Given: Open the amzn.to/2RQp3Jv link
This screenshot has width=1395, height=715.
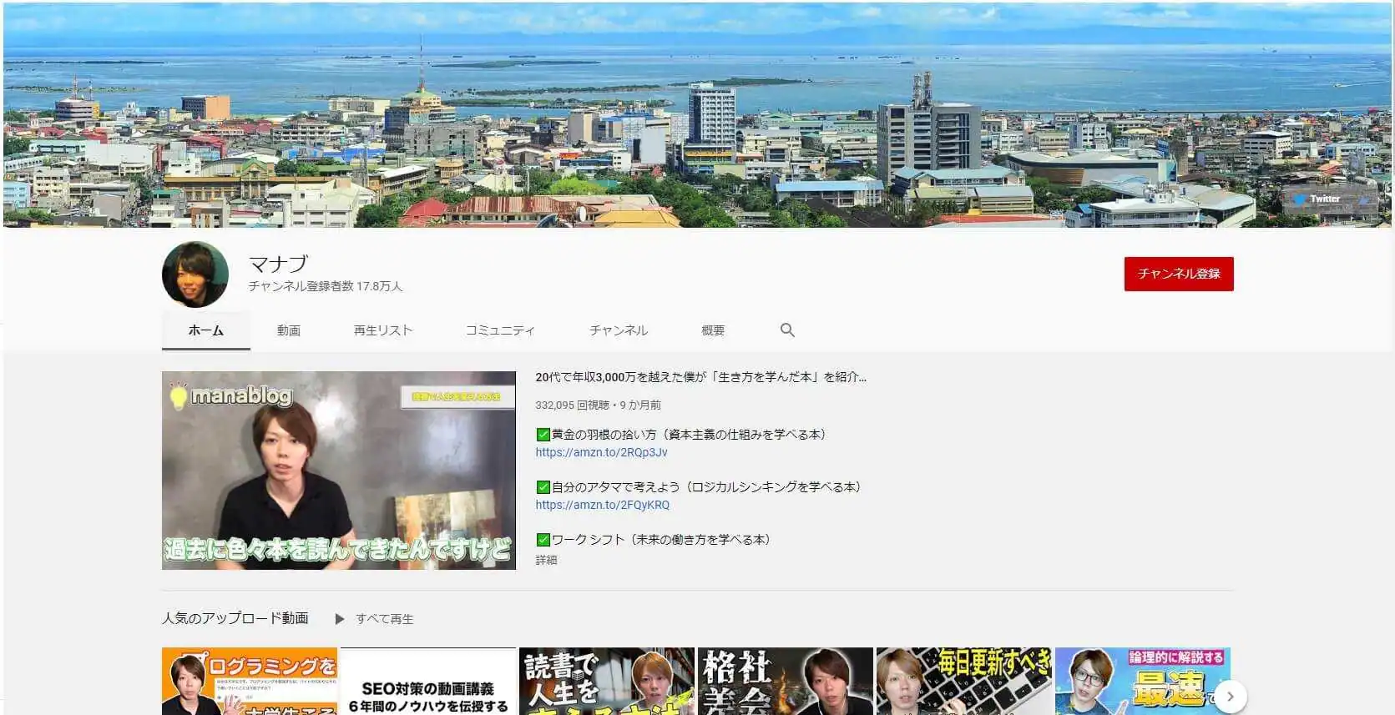Looking at the screenshot, I should click(601, 452).
